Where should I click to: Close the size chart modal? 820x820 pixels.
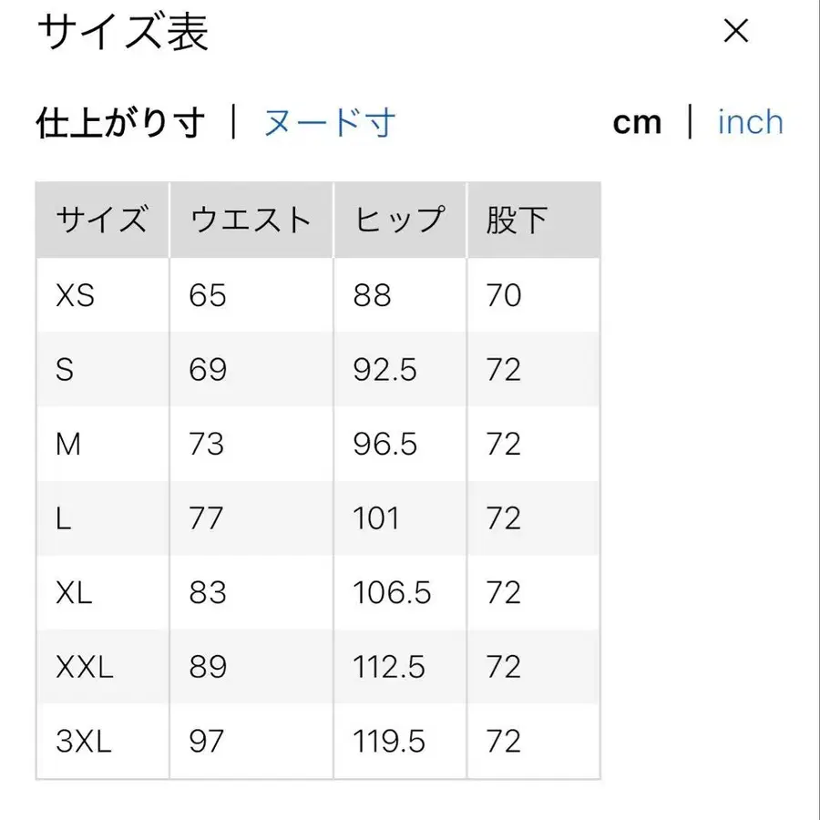[x=736, y=32]
